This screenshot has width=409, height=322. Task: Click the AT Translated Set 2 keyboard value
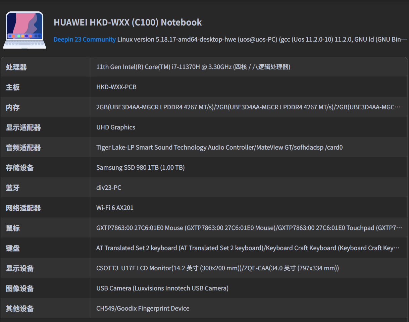click(248, 248)
